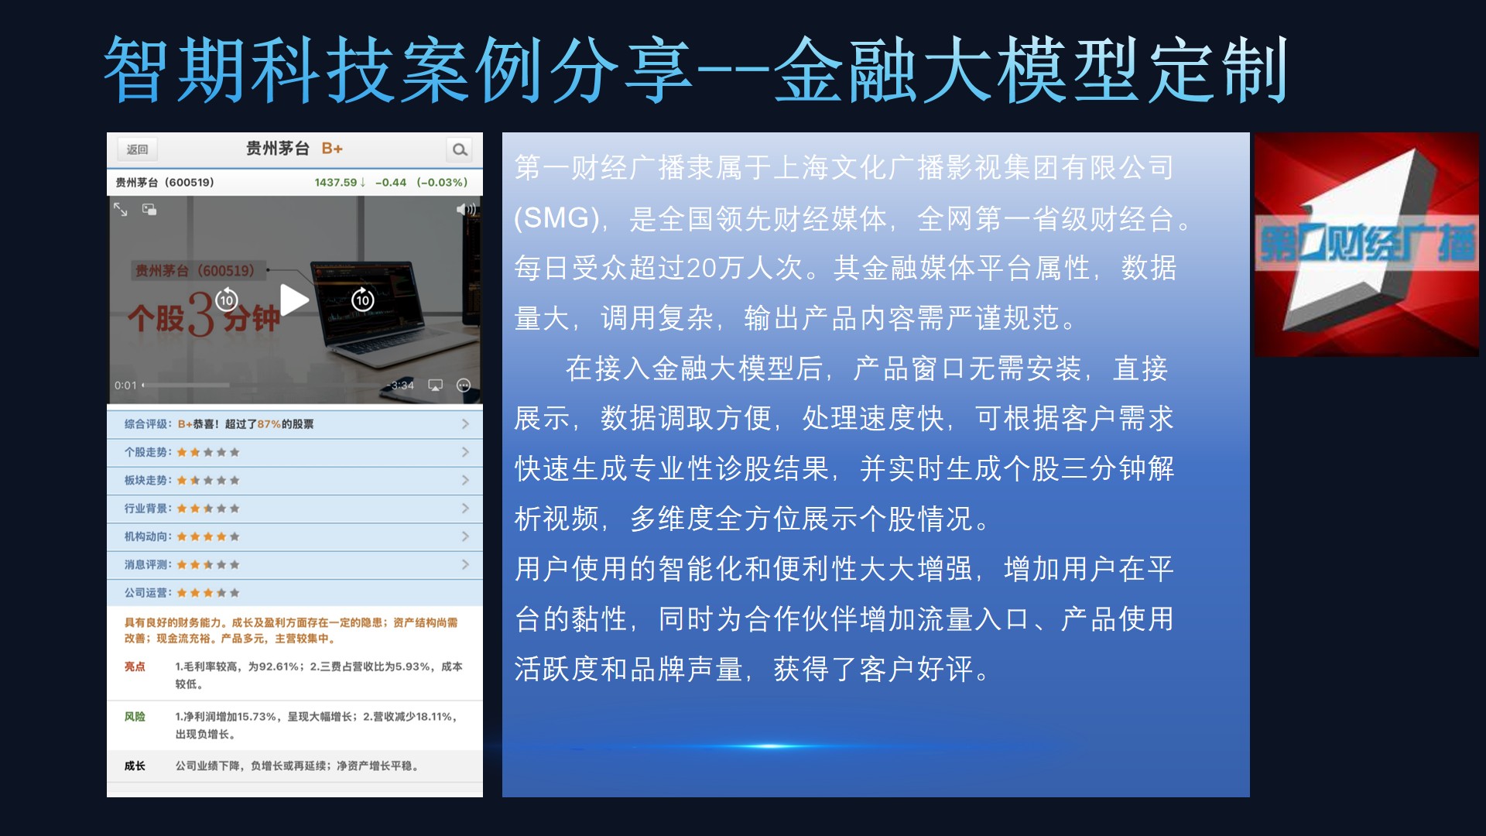Click the AirPlay cast icon
This screenshot has height=836, width=1486.
point(436,385)
